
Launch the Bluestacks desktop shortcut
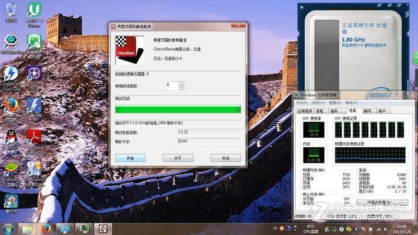(x=11, y=175)
